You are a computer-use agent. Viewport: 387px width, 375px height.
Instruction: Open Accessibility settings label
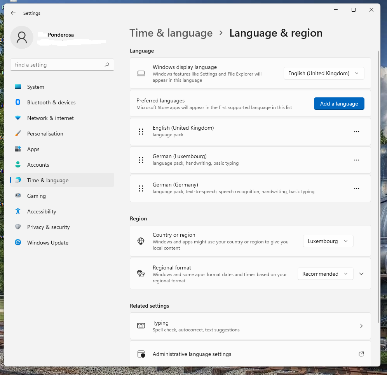(42, 211)
